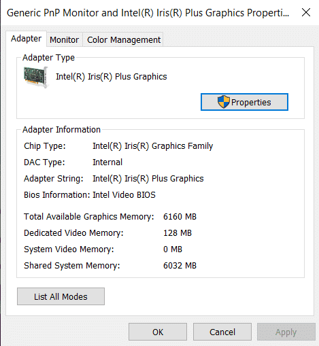Click the 6160 MB total memory value
Image resolution: width=319 pixels, height=346 pixels.
pos(180,217)
